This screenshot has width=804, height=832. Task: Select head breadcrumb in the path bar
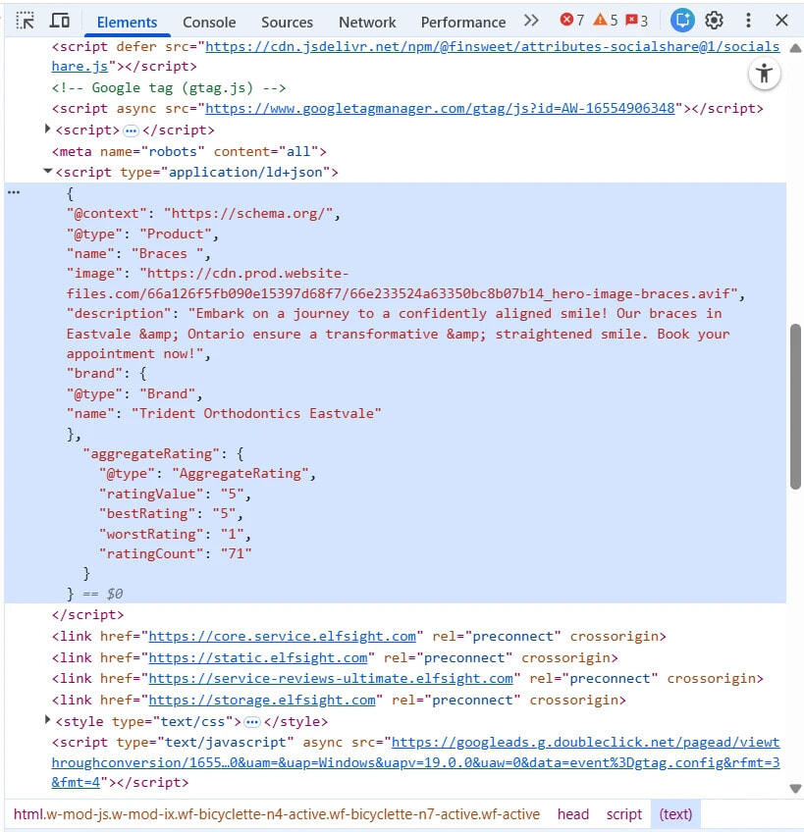pos(573,814)
